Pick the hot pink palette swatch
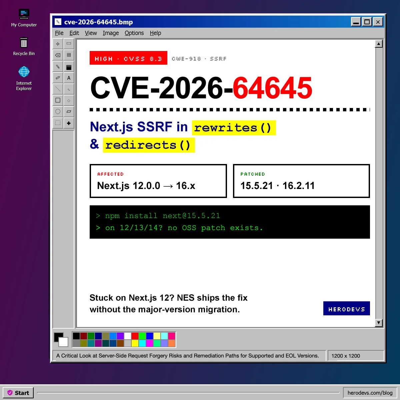The height and width of the screenshot is (400, 400). (172, 336)
